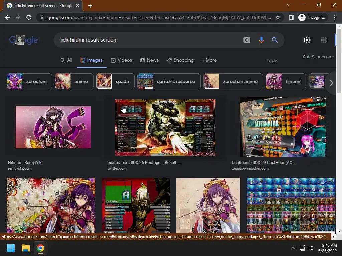Open the Windows Start menu
342x256 pixels.
click(11, 248)
